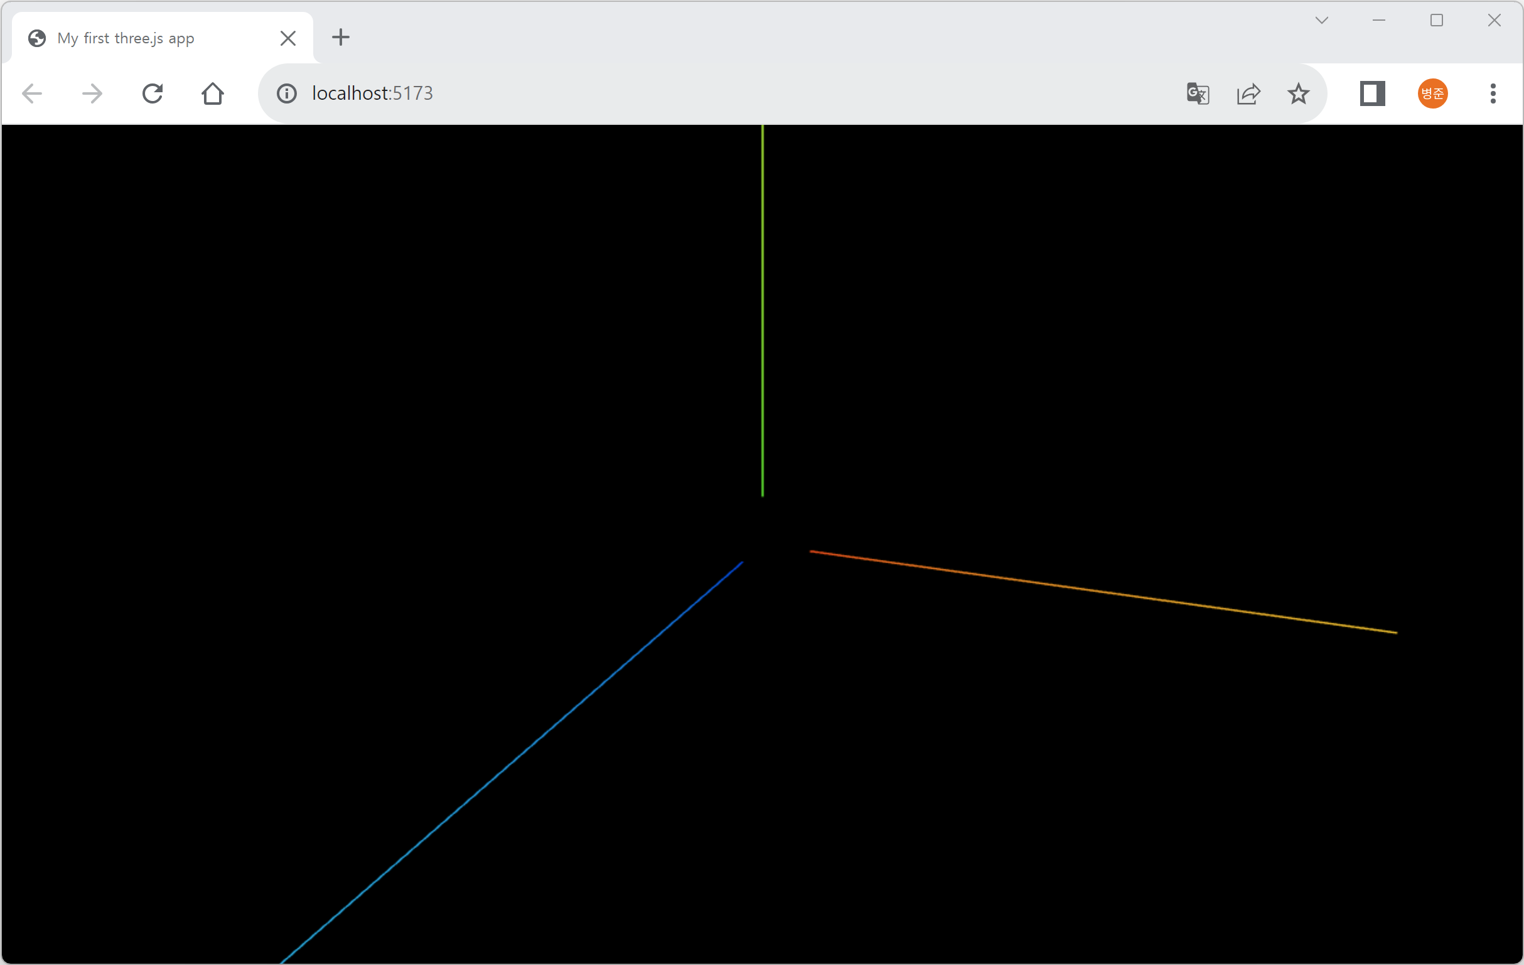1524x965 pixels.
Task: Expand the tab search chevron
Action: tap(1321, 20)
